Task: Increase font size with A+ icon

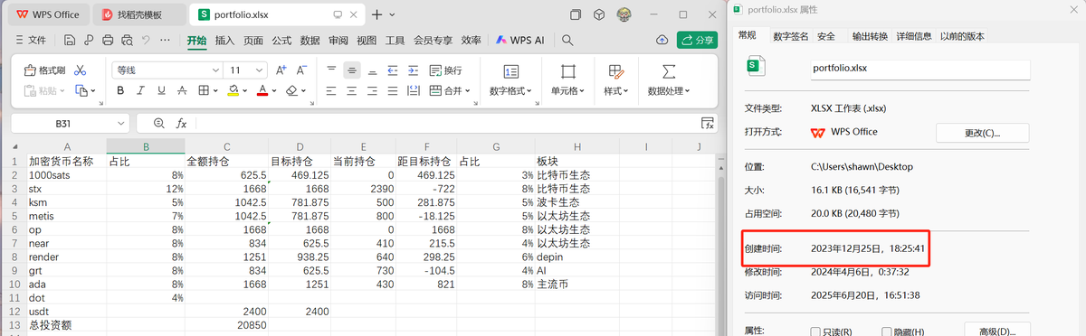Action: click(281, 70)
